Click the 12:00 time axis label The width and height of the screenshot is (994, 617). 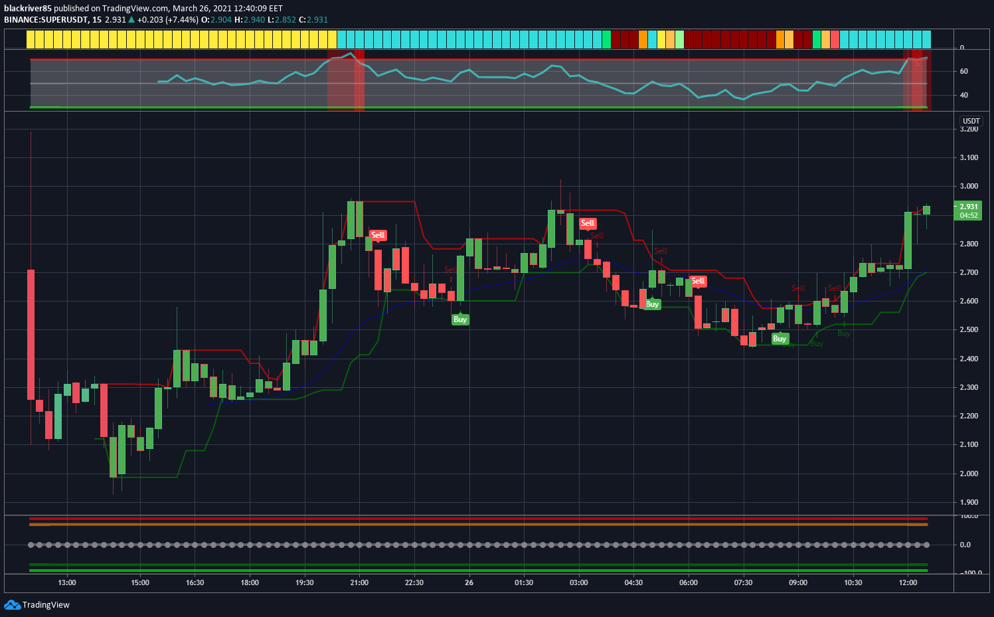(908, 582)
